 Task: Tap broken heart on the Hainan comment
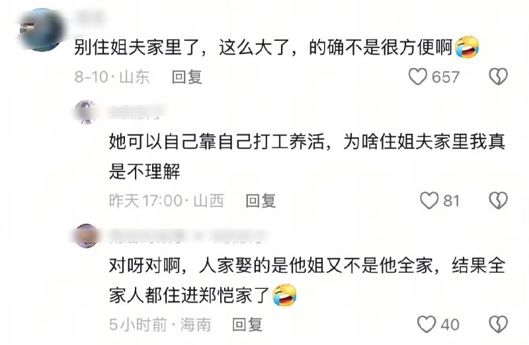tap(499, 325)
